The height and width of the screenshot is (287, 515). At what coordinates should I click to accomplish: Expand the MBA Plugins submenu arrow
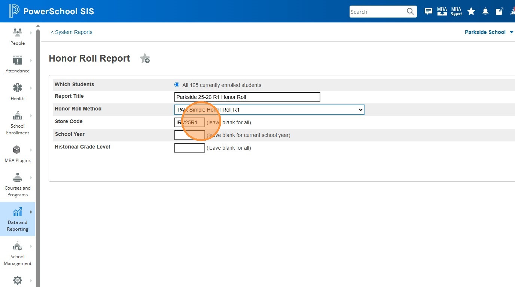[x=31, y=150]
